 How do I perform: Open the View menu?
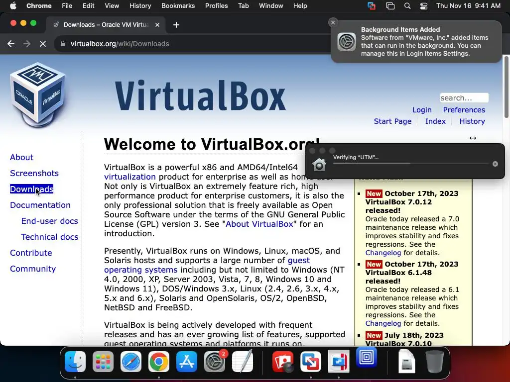(x=112, y=5)
